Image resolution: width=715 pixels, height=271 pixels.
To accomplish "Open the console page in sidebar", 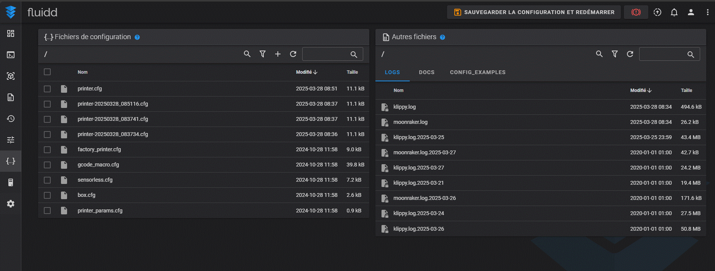I will [11, 55].
